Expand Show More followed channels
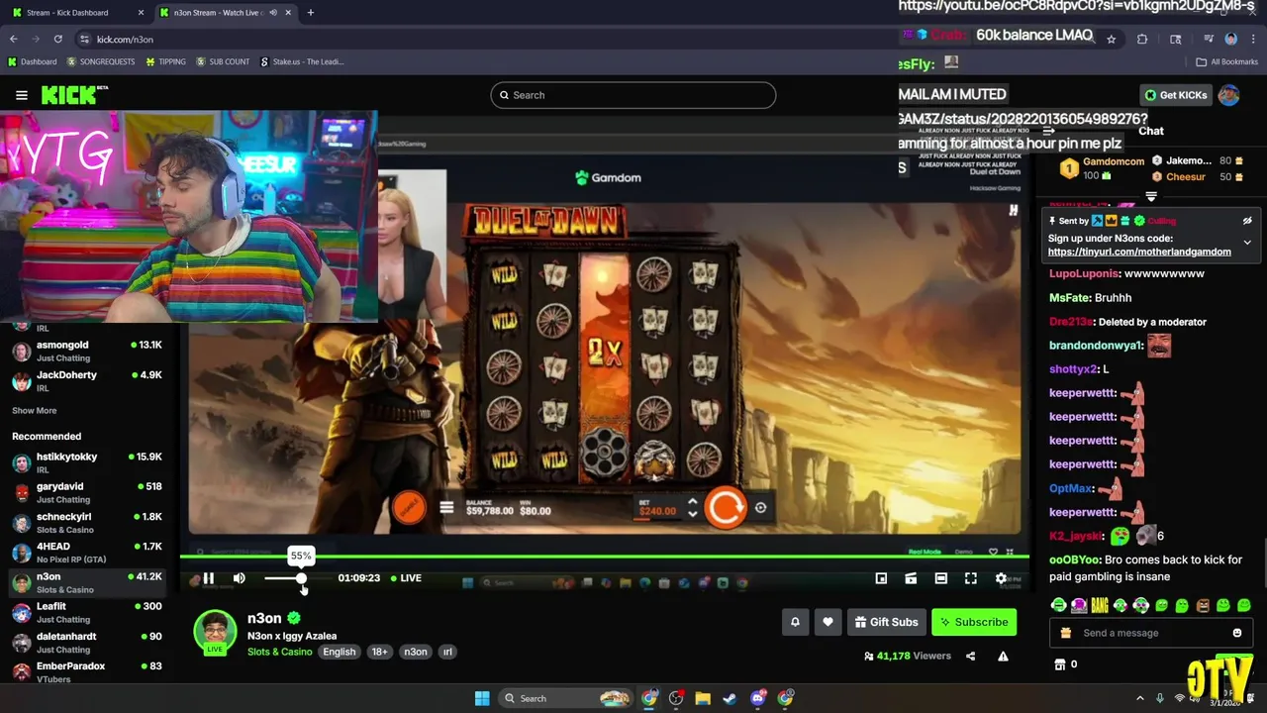This screenshot has height=713, width=1267. pos(34,411)
